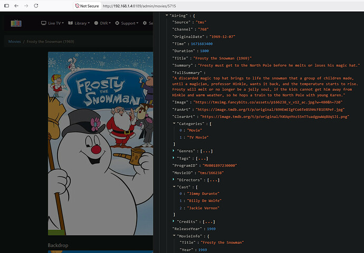364x253 pixels.
Task: Click the FullSummary paragraph text
Action: (265, 87)
